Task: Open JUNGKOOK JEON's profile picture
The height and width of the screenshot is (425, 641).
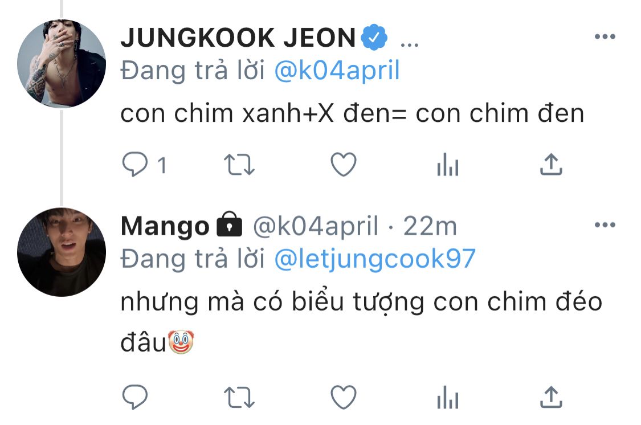Action: point(62,64)
